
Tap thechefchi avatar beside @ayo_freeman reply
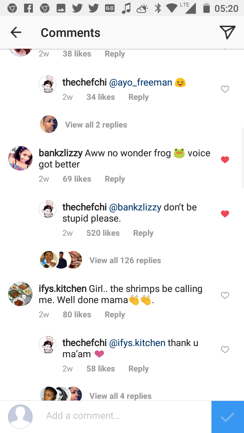[x=47, y=84]
